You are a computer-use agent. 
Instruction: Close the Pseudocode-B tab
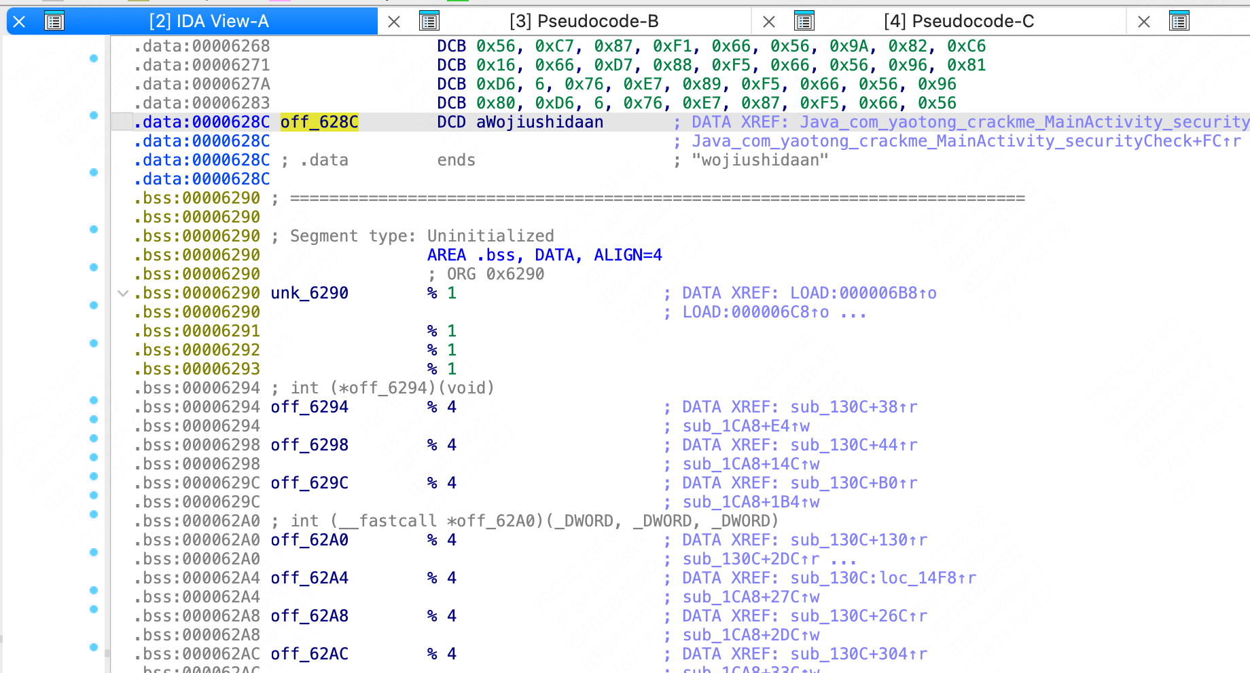(x=394, y=22)
